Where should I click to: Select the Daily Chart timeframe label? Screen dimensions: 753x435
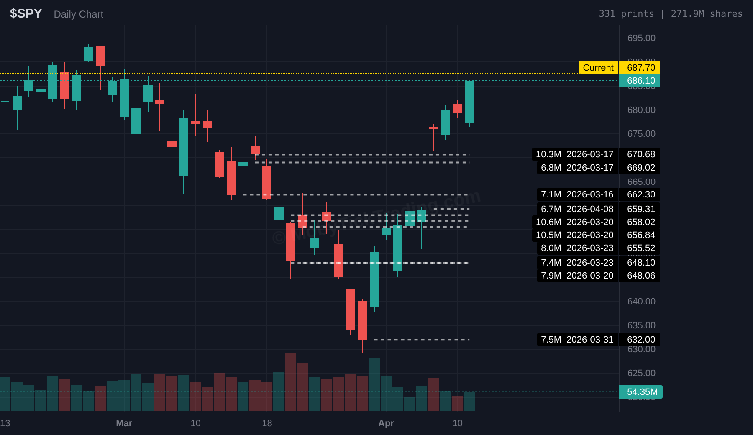click(x=78, y=14)
